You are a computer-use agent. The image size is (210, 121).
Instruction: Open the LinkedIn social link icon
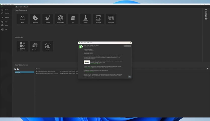click(x=206, y=12)
